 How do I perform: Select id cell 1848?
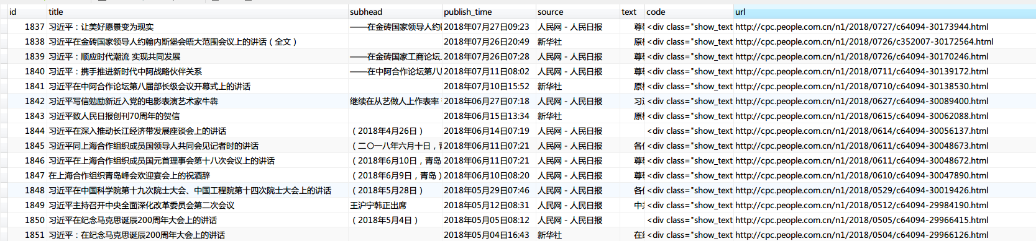[x=35, y=190]
